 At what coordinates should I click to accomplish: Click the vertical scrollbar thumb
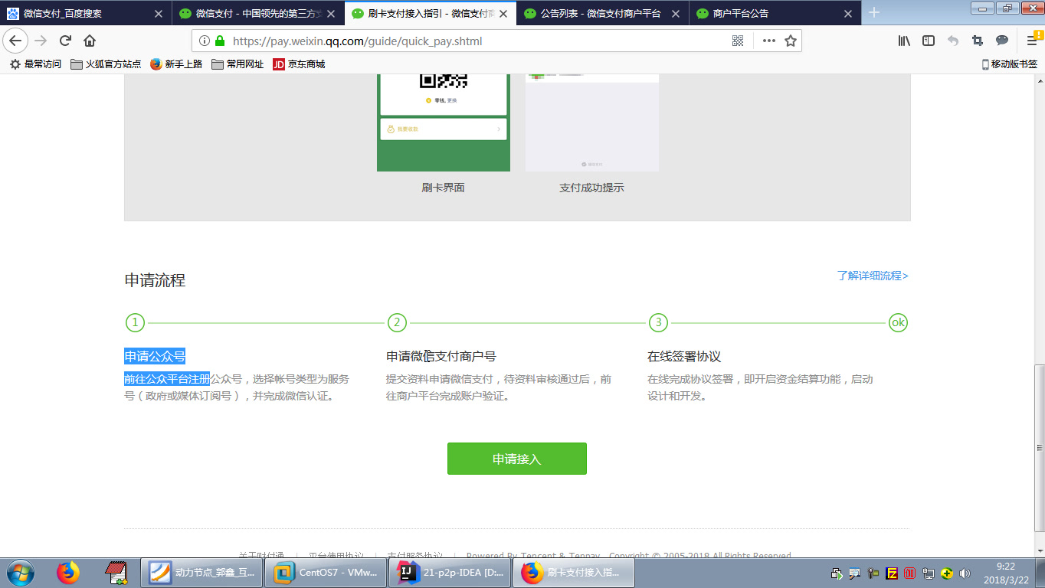tap(1039, 448)
